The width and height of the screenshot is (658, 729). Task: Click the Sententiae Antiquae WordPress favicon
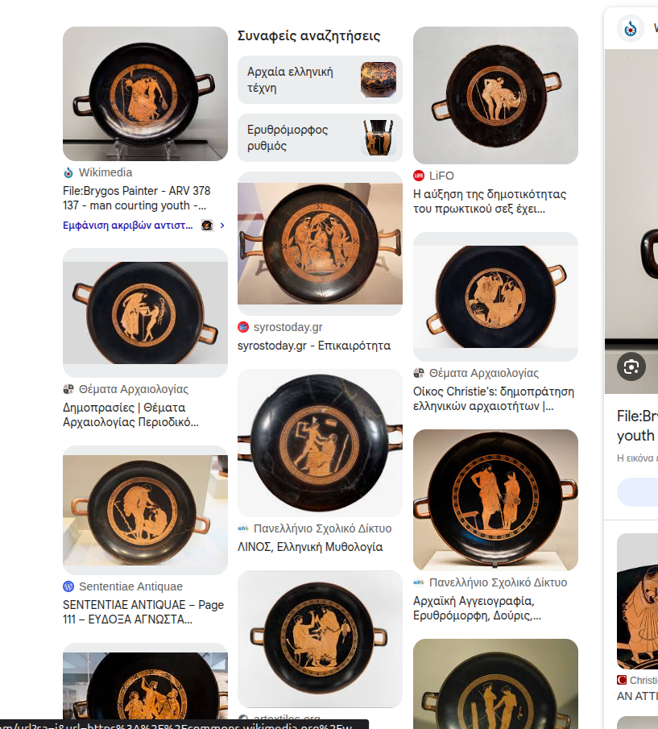pos(68,586)
